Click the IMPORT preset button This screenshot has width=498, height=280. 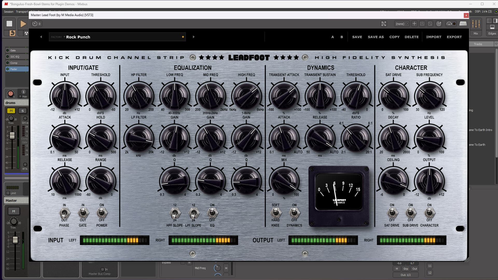pos(434,37)
